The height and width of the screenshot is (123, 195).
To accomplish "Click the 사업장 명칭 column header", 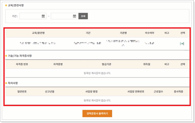I will click(x=92, y=92).
